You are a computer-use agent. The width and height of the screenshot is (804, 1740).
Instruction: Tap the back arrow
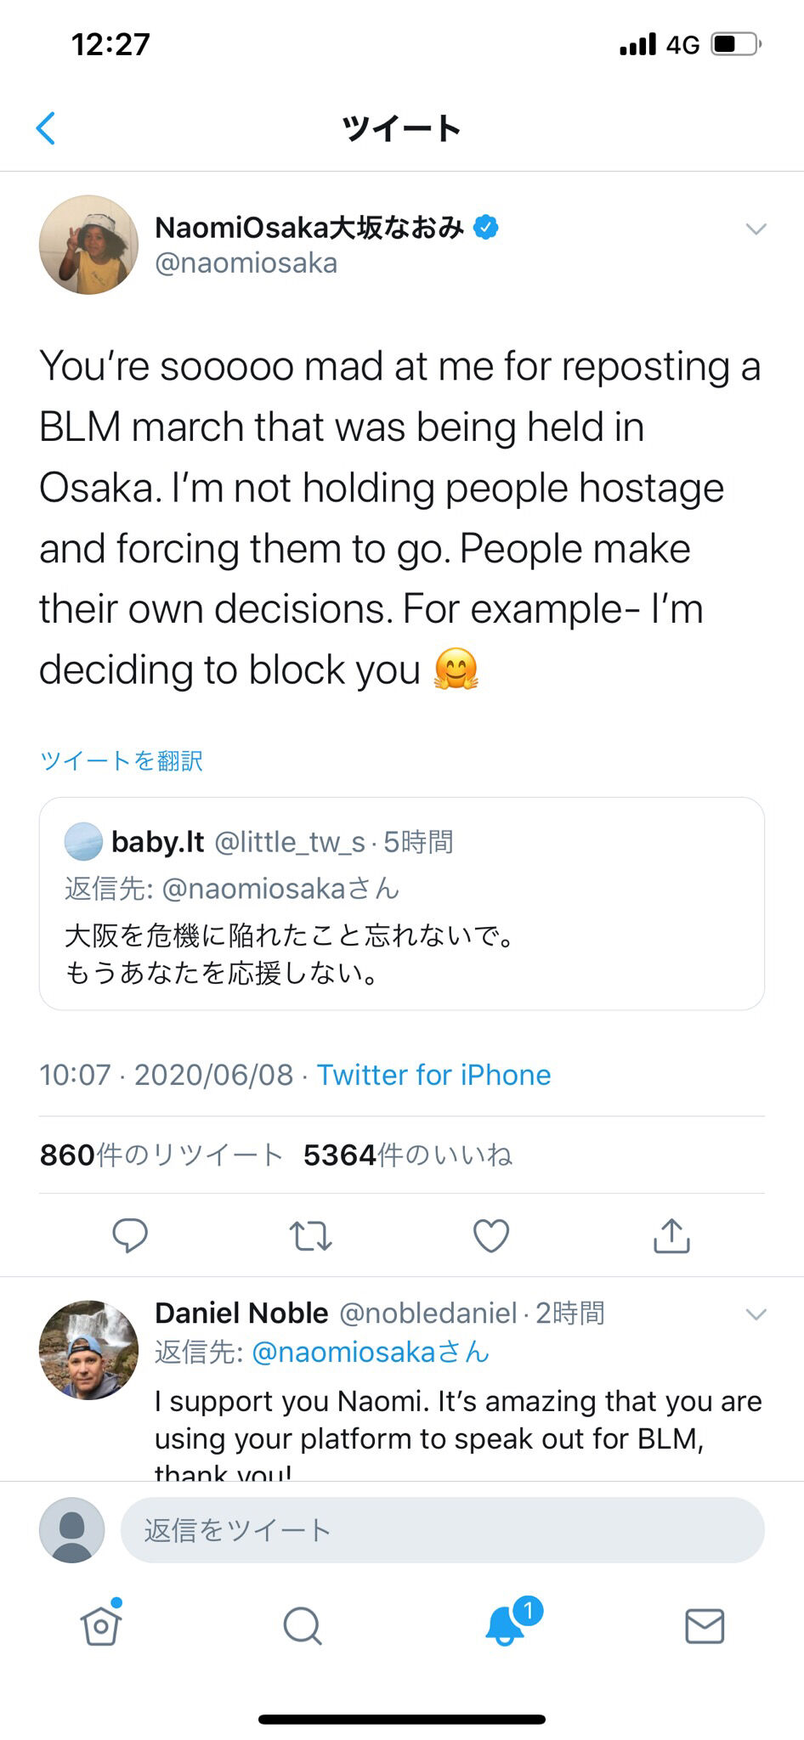tap(47, 128)
